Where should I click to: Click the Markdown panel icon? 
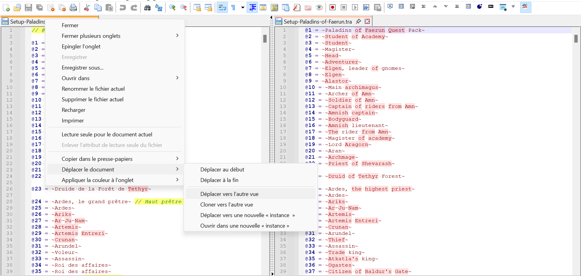coord(491,6)
